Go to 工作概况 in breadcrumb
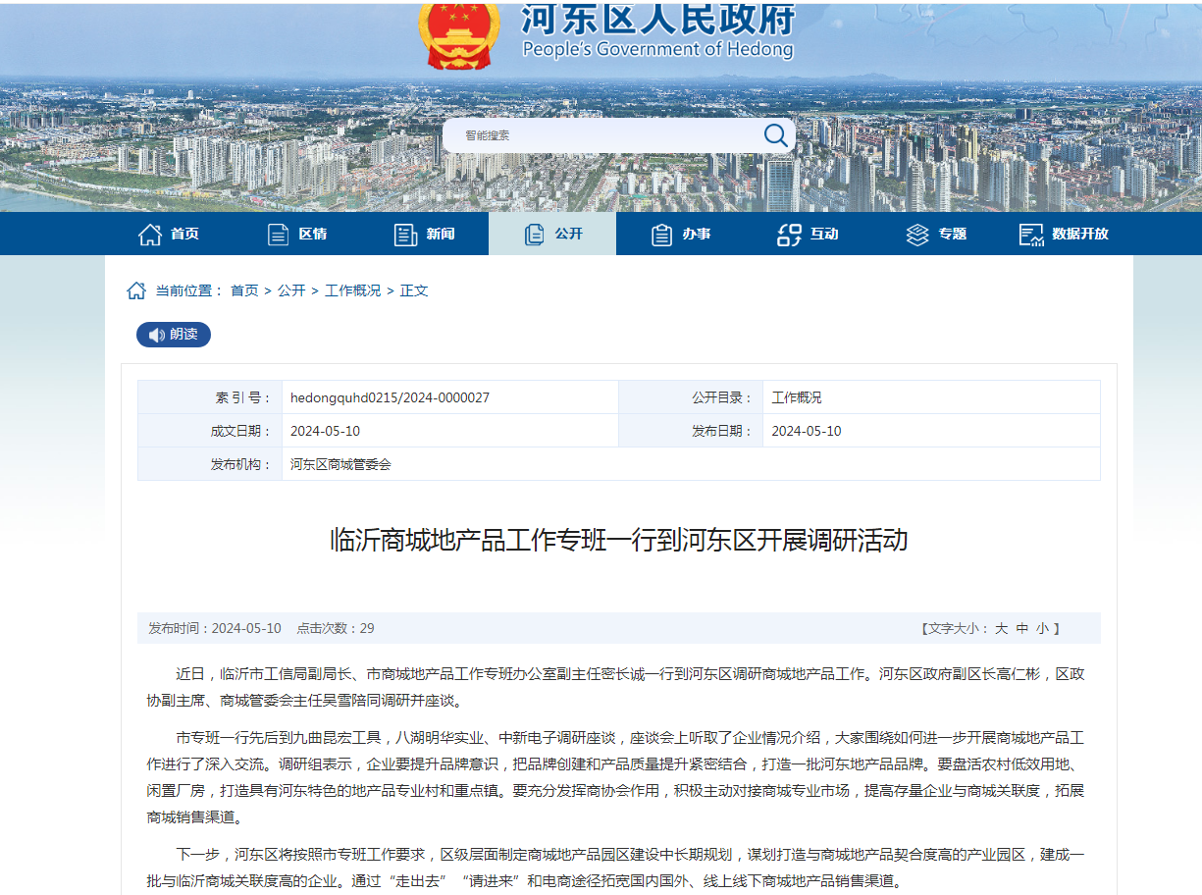Image resolution: width=1202 pixels, height=895 pixels. (353, 290)
